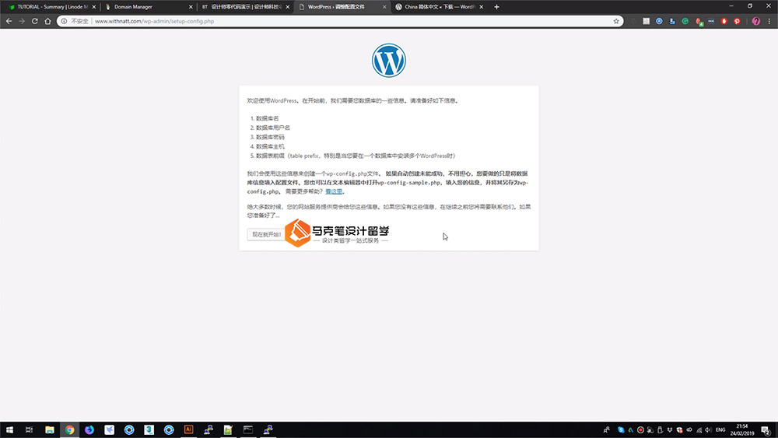Image resolution: width=778 pixels, height=438 pixels.
Task: Click the Skype tray icon
Action: click(621, 430)
